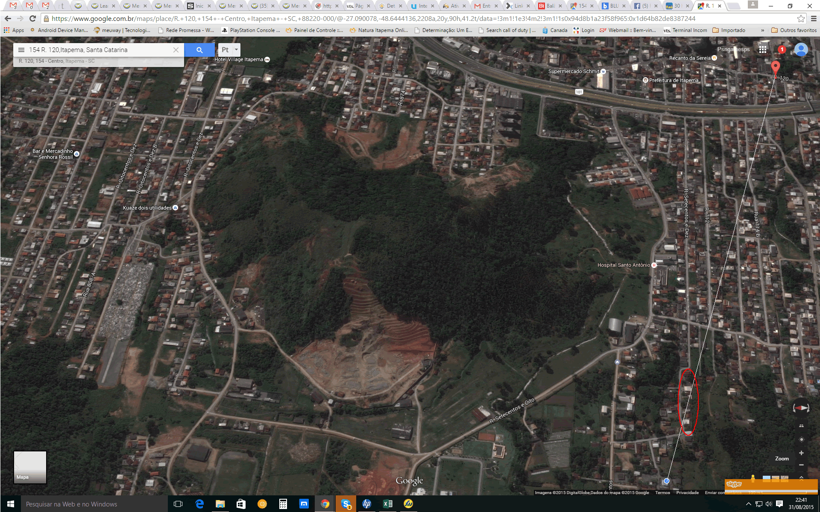Click the blue search magnifier button
The height and width of the screenshot is (512, 820).
pos(199,50)
